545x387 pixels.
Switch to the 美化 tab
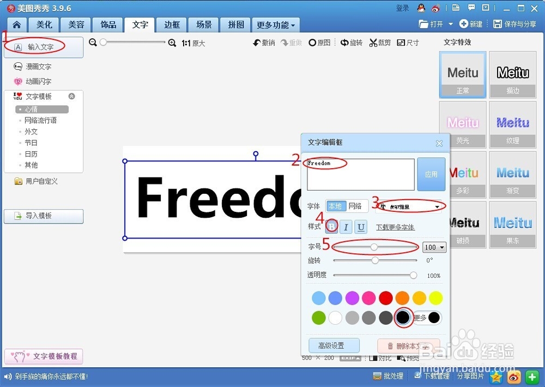pyautogui.click(x=44, y=25)
